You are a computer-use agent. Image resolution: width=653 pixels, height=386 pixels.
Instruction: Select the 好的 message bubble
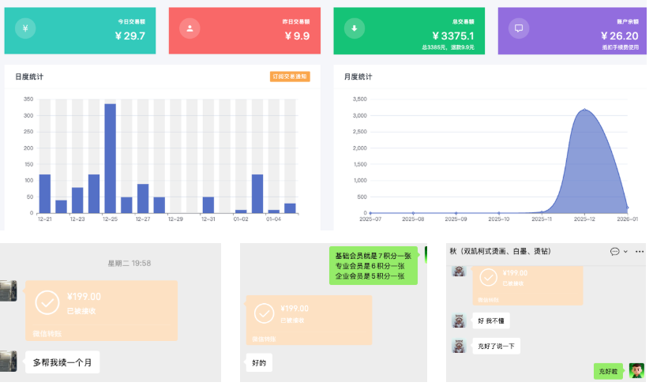pos(259,362)
